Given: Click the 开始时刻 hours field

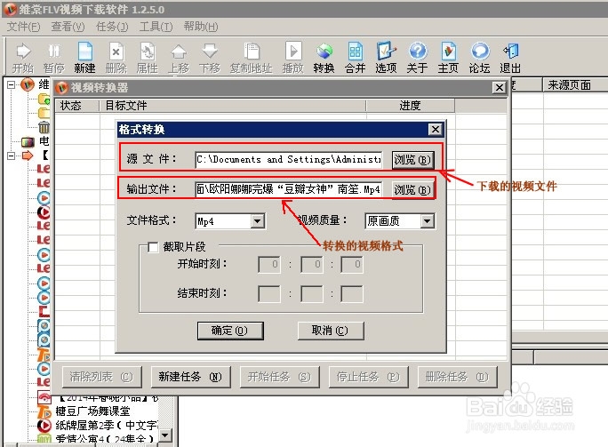Looking at the screenshot, I should [269, 265].
